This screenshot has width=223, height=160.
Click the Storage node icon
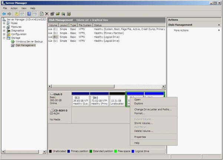click(9, 38)
